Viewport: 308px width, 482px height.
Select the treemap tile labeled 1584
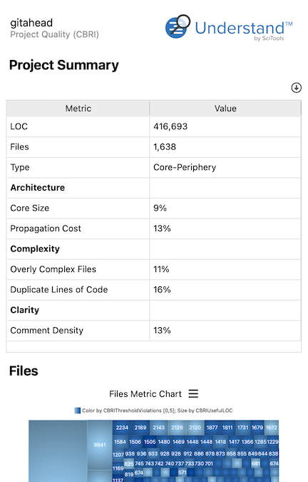(120, 442)
